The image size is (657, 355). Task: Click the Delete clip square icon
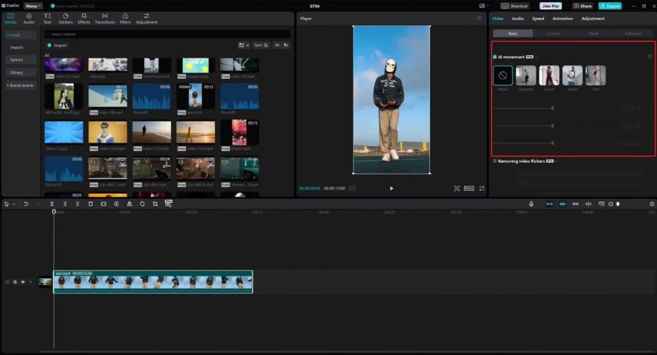pos(90,204)
